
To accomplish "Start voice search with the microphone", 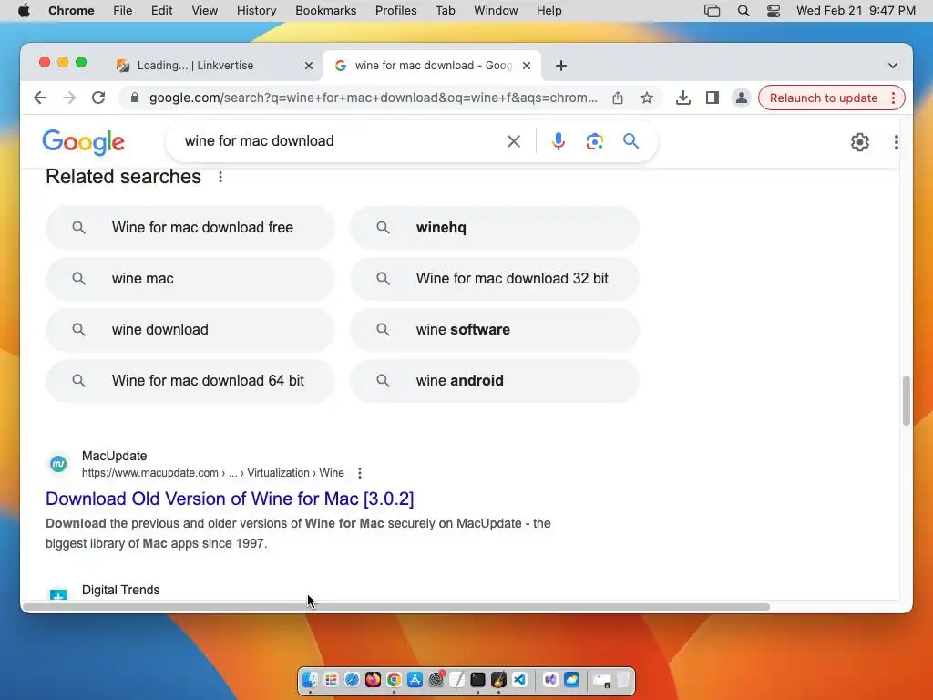I will click(559, 141).
